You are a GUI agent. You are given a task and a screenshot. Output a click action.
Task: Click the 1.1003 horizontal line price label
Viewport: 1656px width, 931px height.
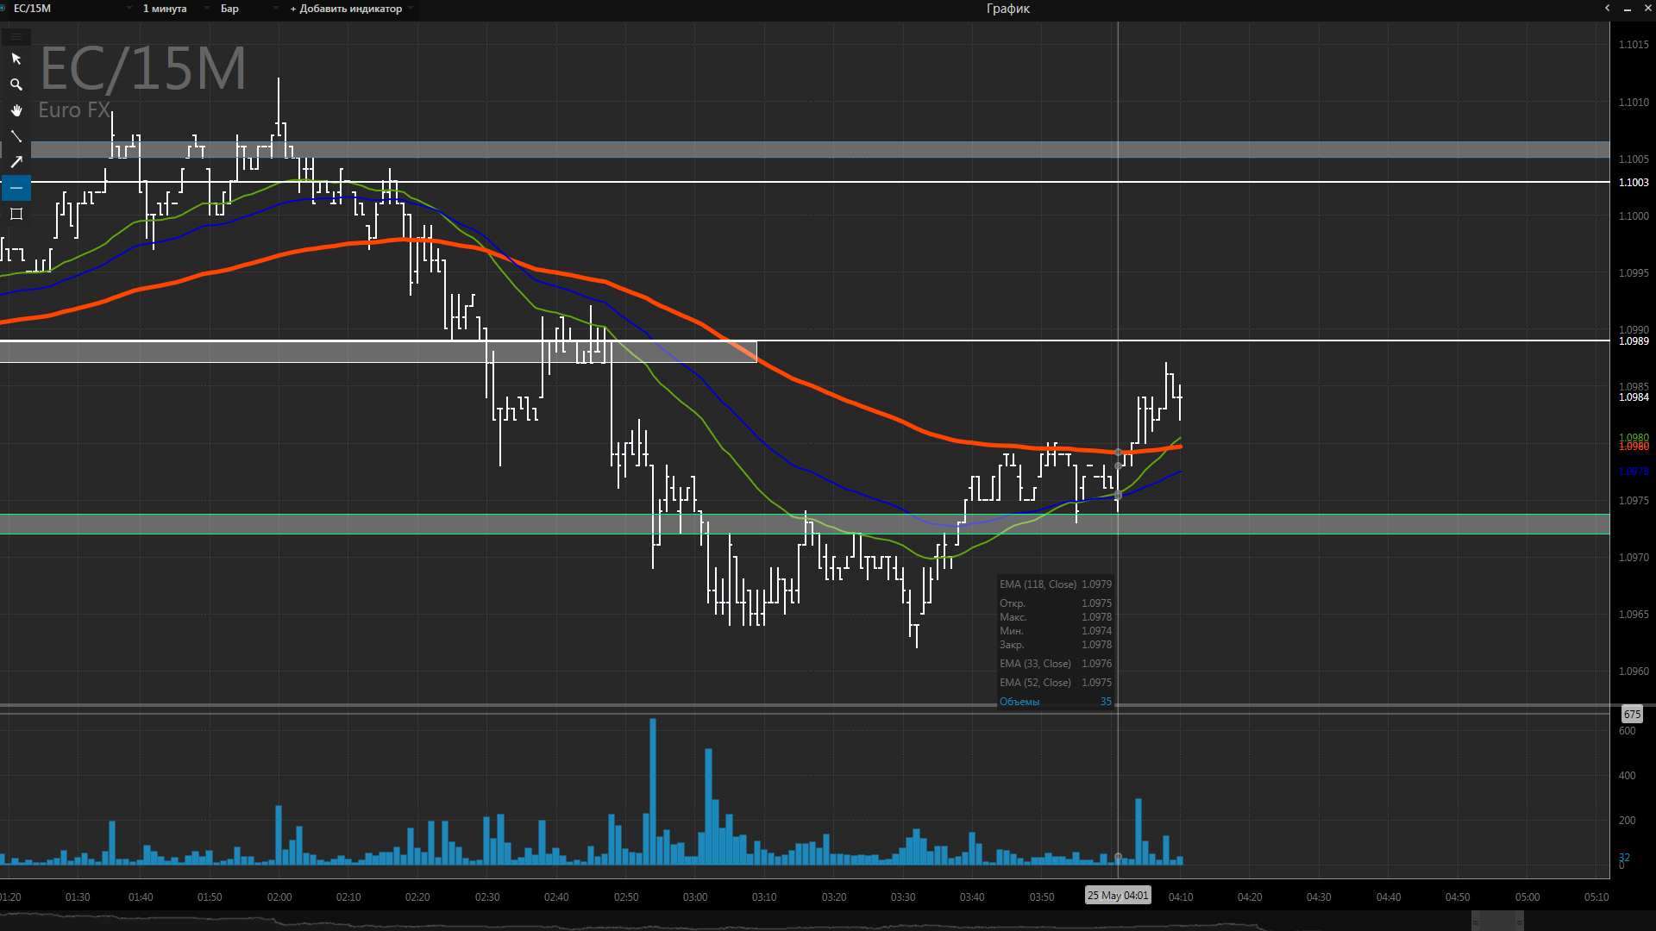[1634, 183]
